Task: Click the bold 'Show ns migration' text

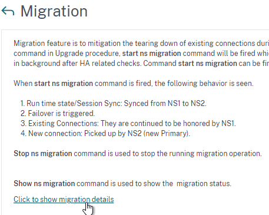Action: click(44, 183)
